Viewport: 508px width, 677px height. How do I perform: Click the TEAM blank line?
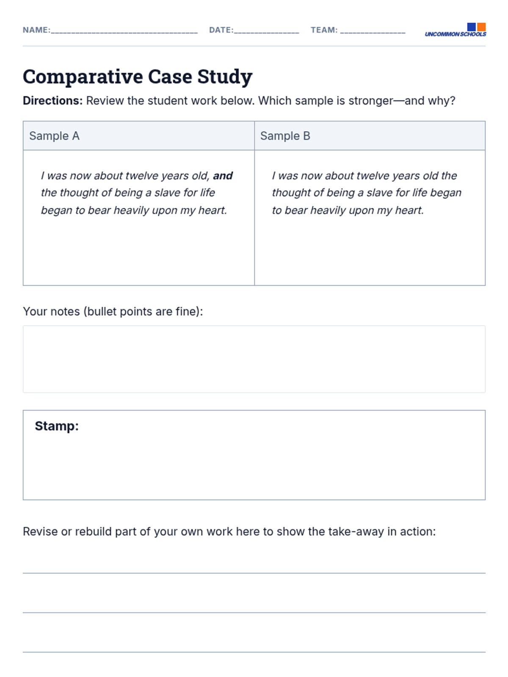(373, 30)
